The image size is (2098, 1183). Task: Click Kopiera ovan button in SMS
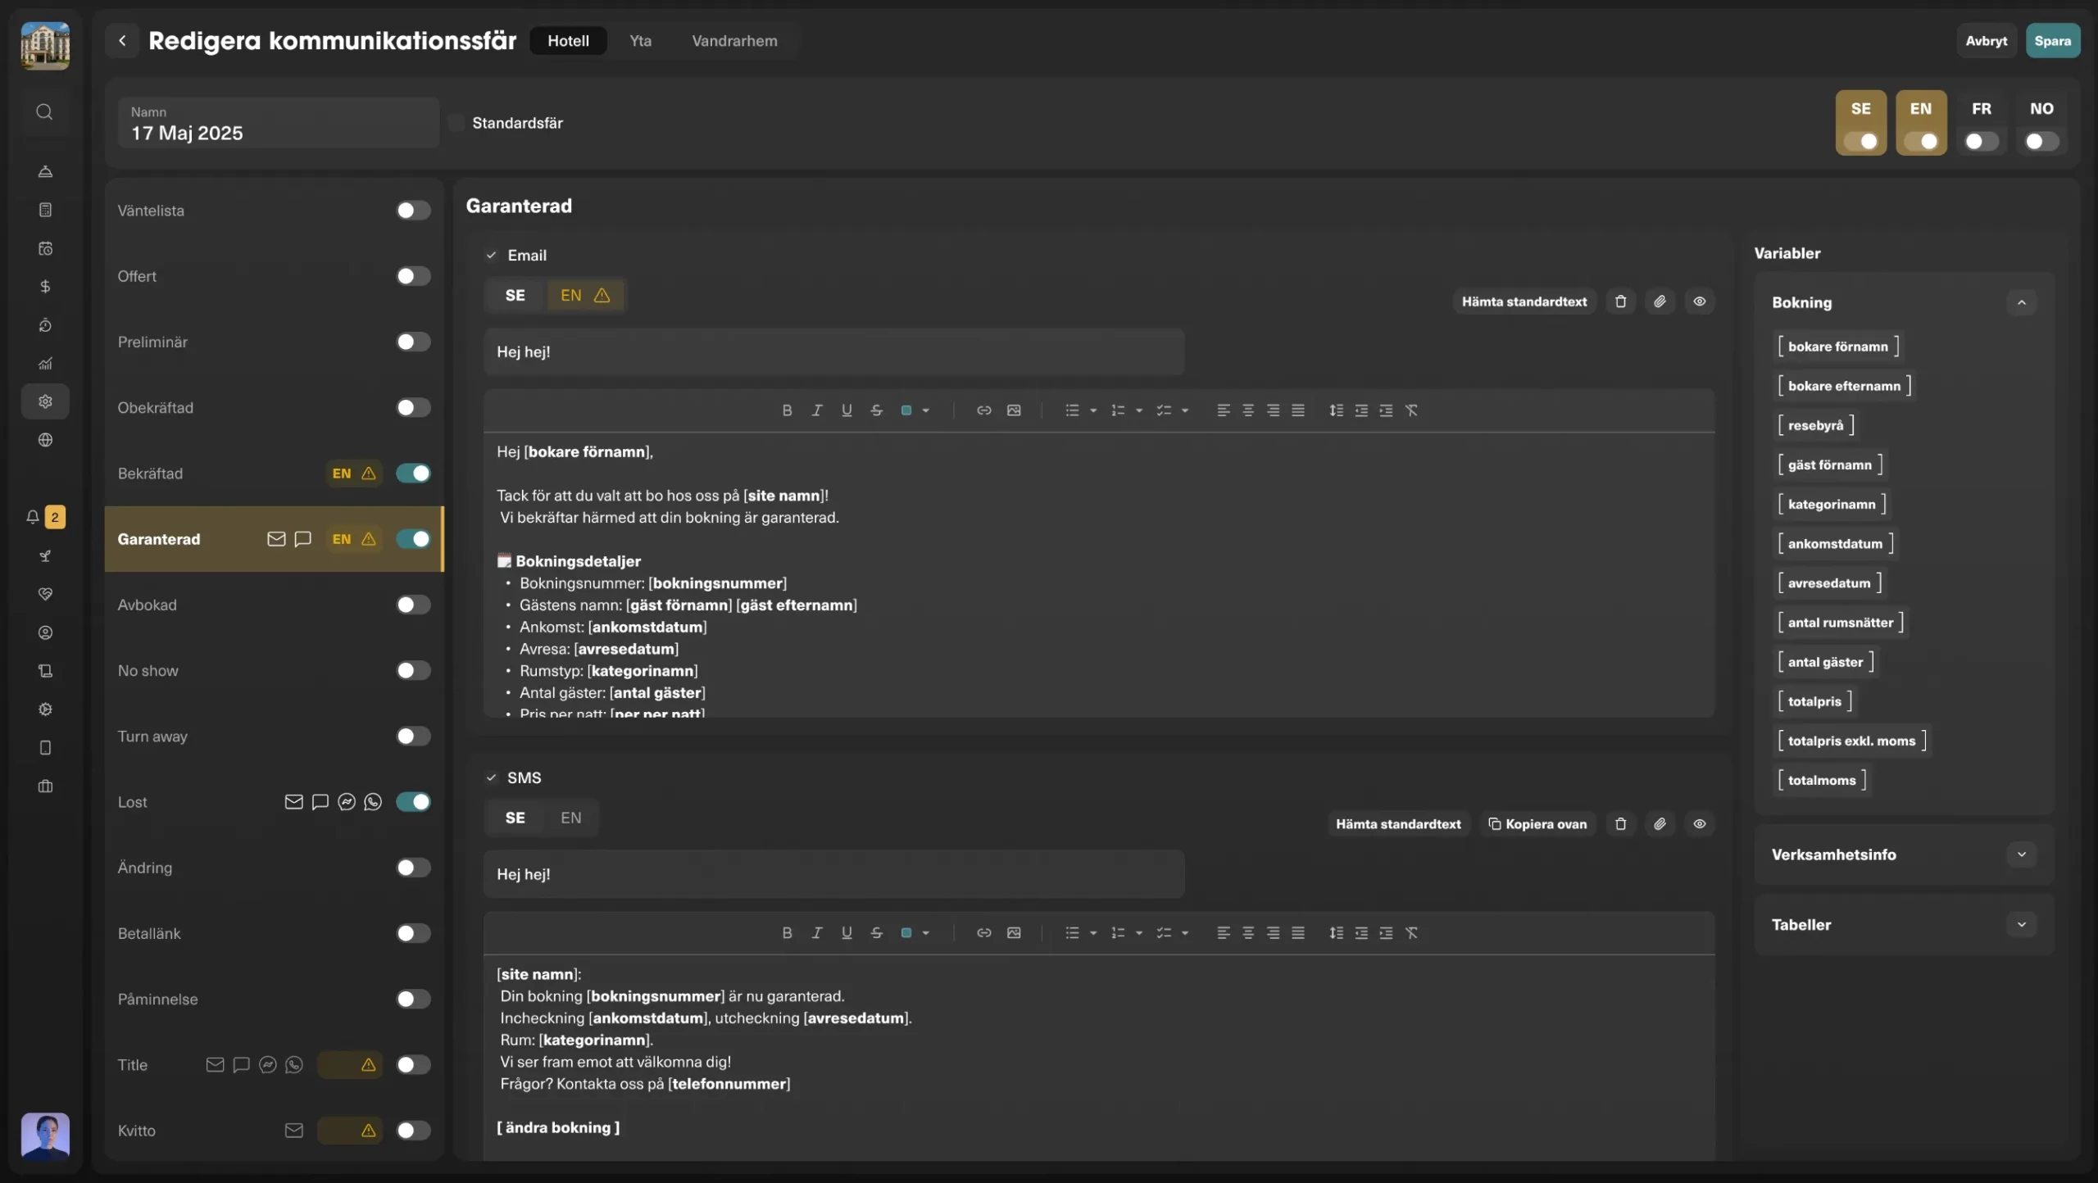pyautogui.click(x=1537, y=824)
